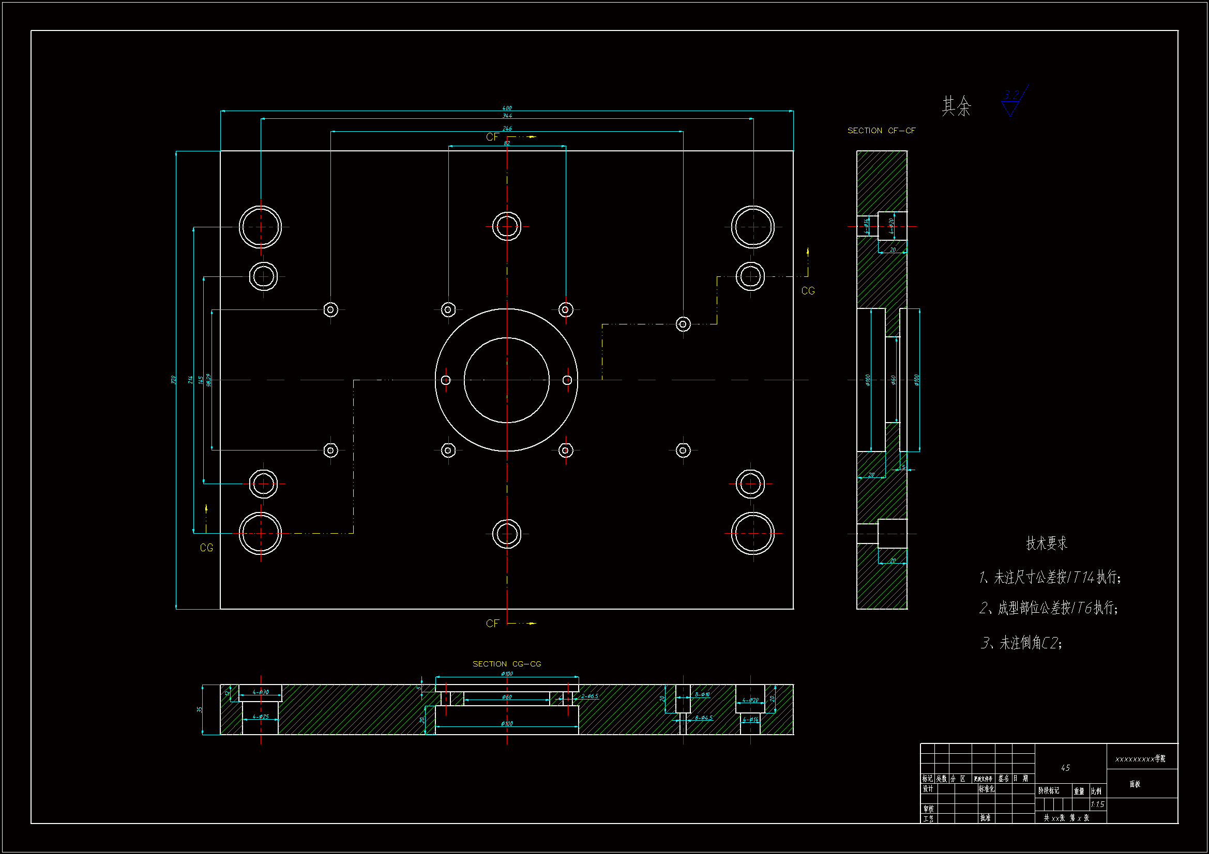Image resolution: width=1209 pixels, height=854 pixels.
Task: Click the 320 overall height dimension
Action: [x=173, y=379]
